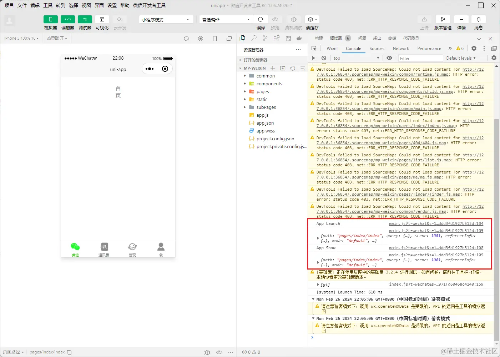Switch to the 终端 terminal tab
This screenshot has width=500, height=357.
[x=392, y=38]
